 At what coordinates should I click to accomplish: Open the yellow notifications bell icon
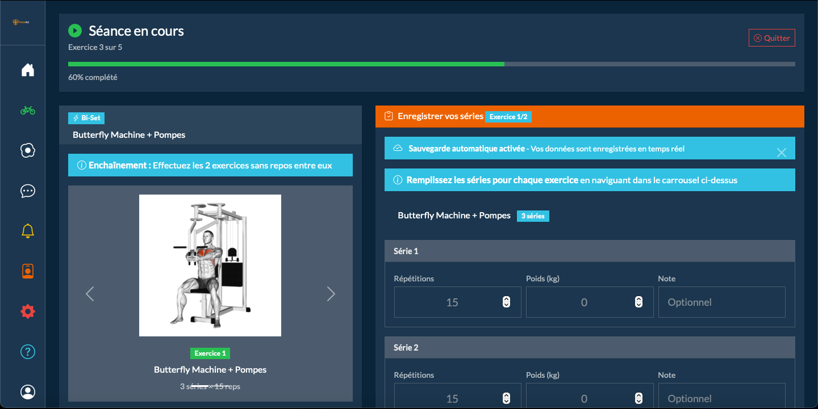28,231
